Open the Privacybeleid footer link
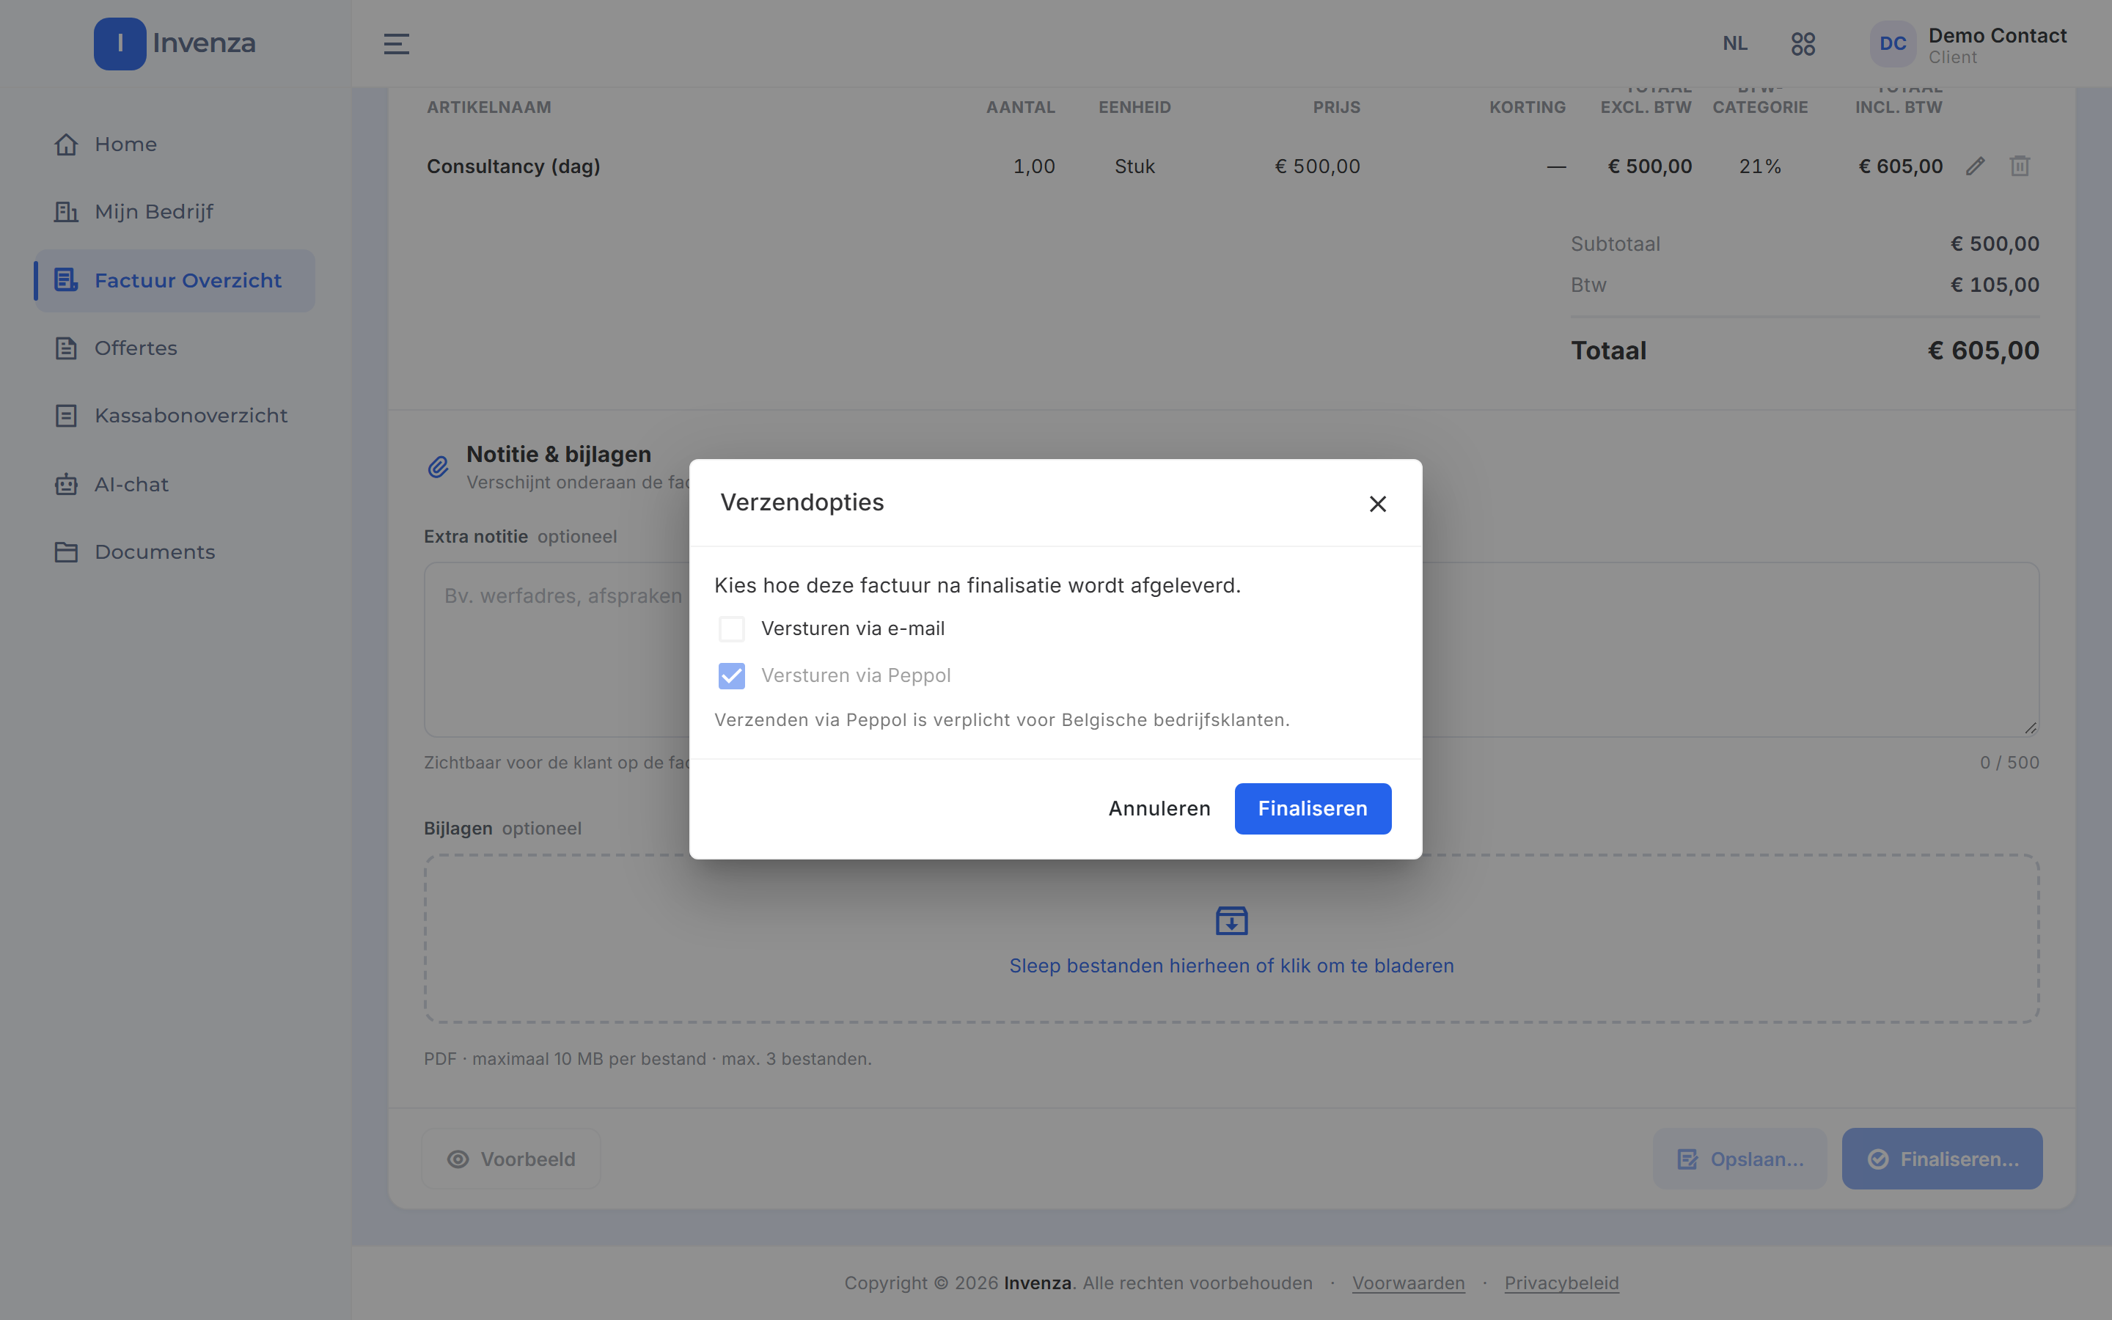This screenshot has height=1320, width=2112. point(1561,1283)
